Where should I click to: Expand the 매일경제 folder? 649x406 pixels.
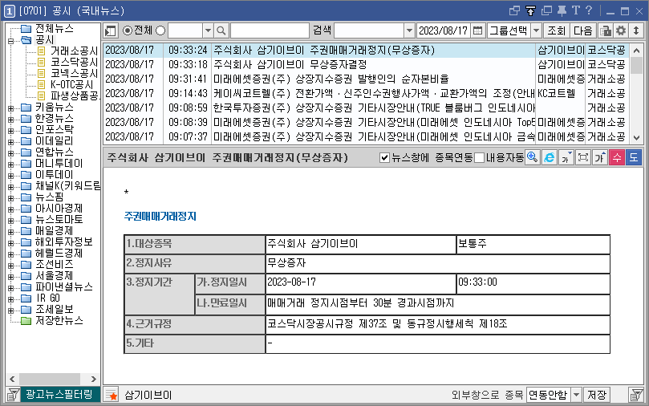(10, 232)
